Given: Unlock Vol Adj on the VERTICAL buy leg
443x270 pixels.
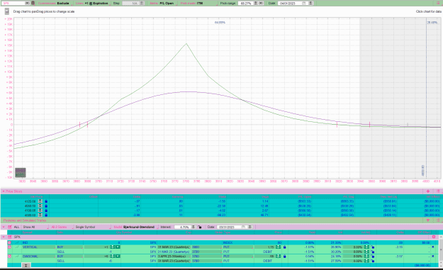Looking at the screenshot, I should 373,247.
